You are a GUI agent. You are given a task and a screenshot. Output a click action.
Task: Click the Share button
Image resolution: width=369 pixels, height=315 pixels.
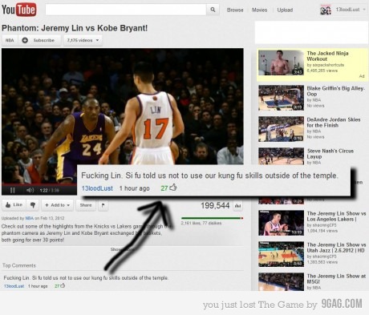tap(86, 205)
